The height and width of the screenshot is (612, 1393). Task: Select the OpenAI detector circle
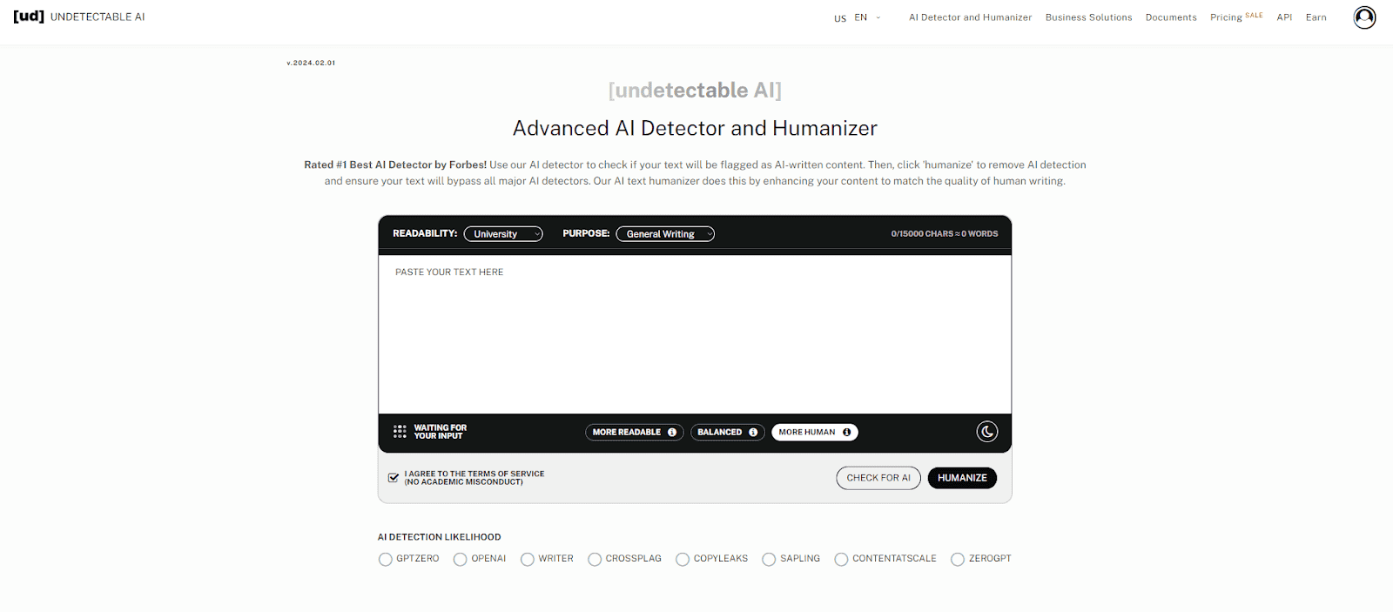tap(461, 560)
